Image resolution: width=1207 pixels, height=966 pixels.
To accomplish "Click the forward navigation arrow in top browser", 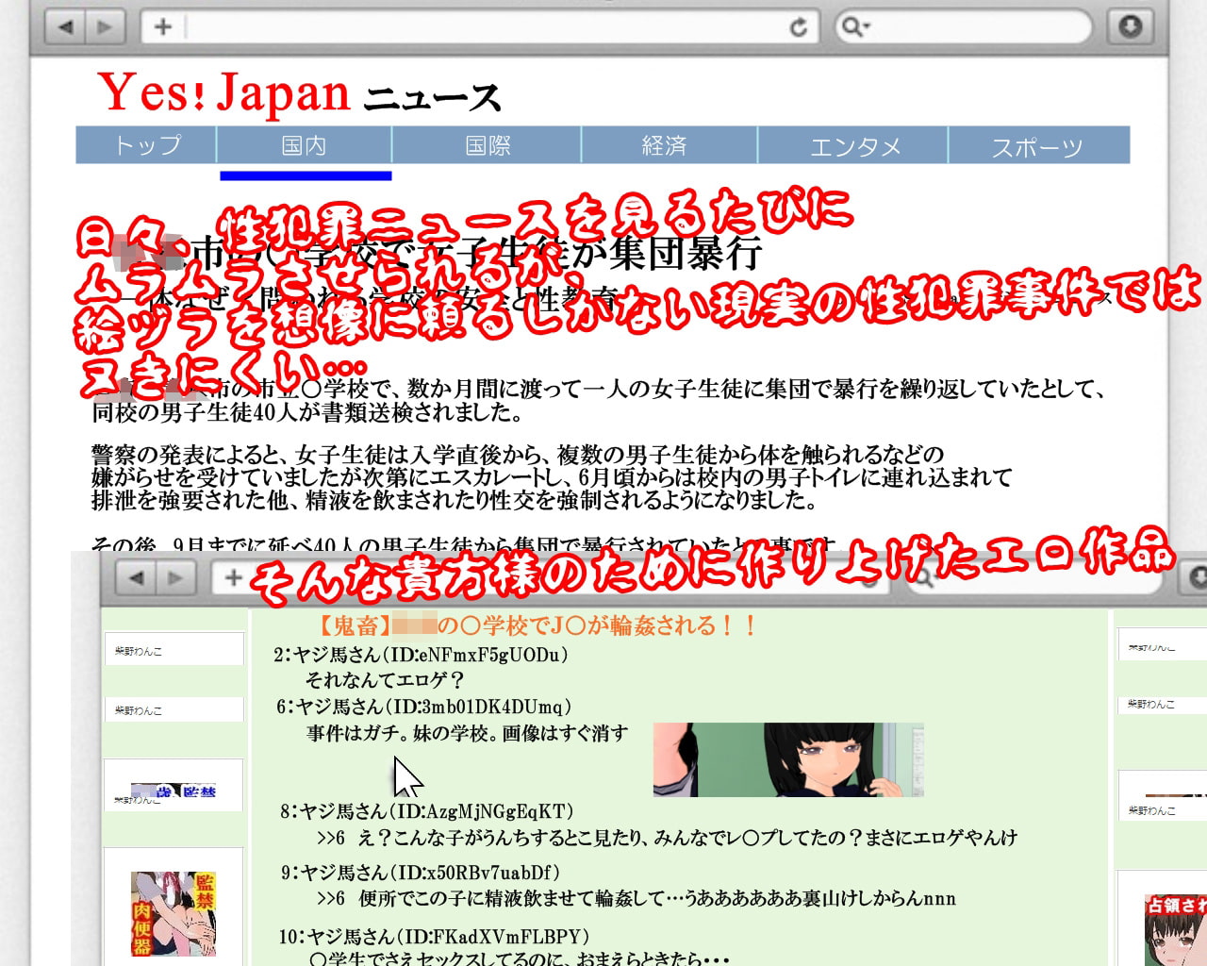I will (105, 26).
